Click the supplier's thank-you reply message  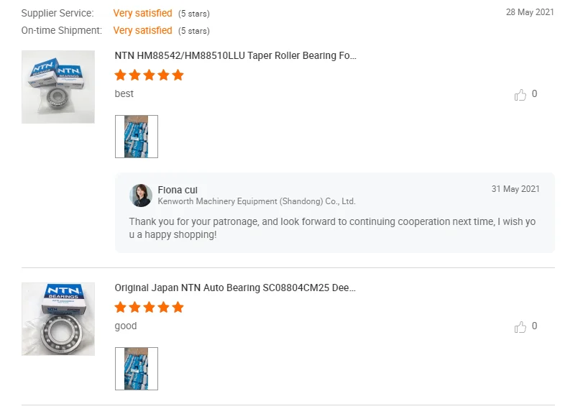pos(332,229)
